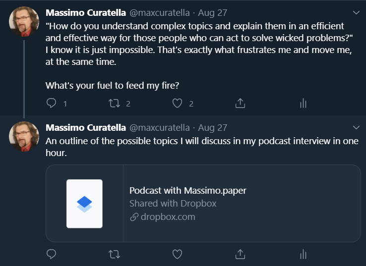366x266 pixels.
Task: Open the Aug 27 timestamp of first tweet
Action: pyautogui.click(x=212, y=12)
